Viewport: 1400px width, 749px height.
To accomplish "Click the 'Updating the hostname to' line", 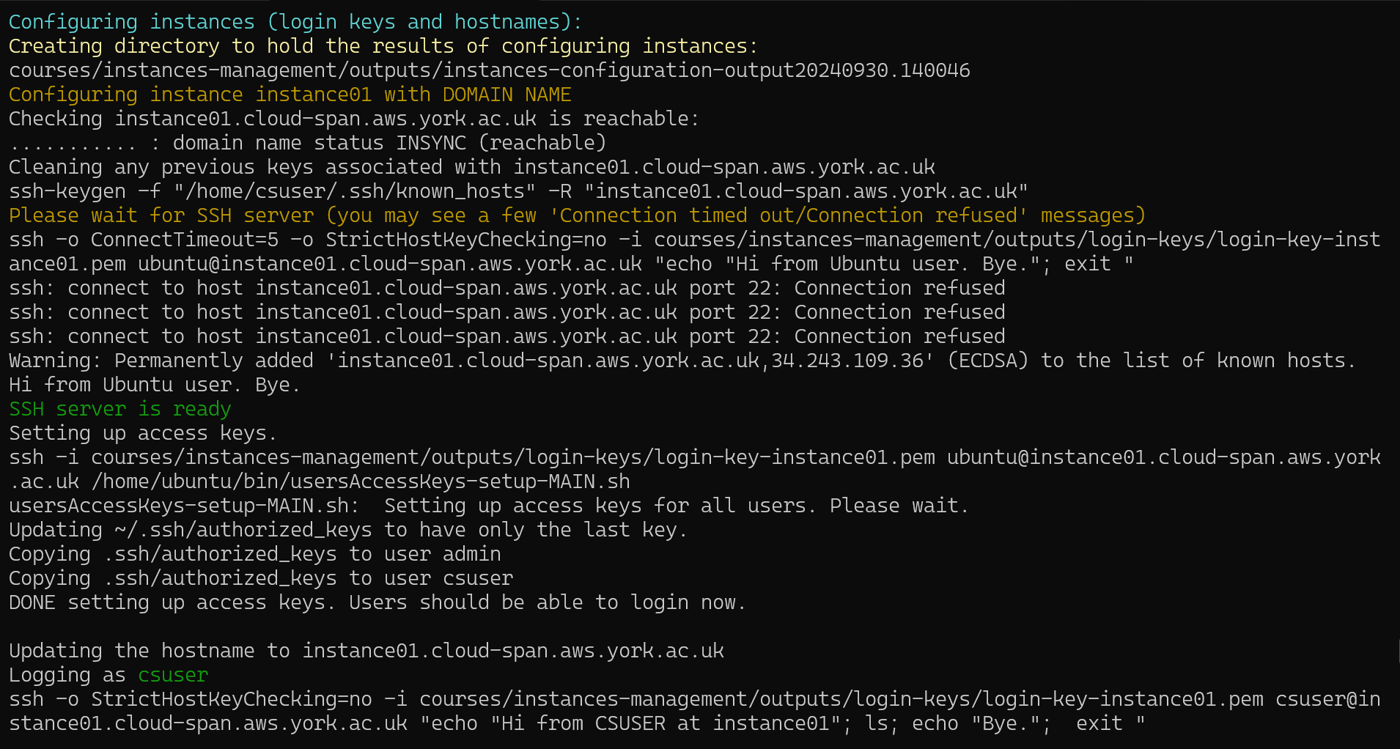I will coord(366,651).
